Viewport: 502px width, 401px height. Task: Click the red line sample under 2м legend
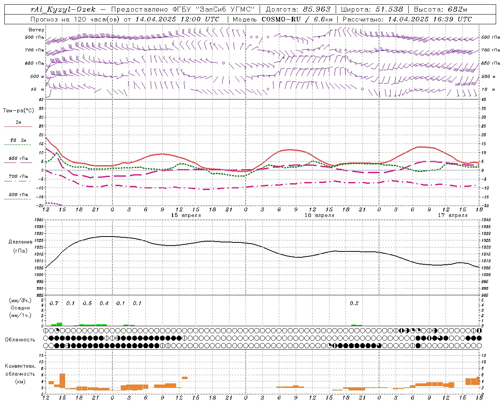[x=18, y=127]
